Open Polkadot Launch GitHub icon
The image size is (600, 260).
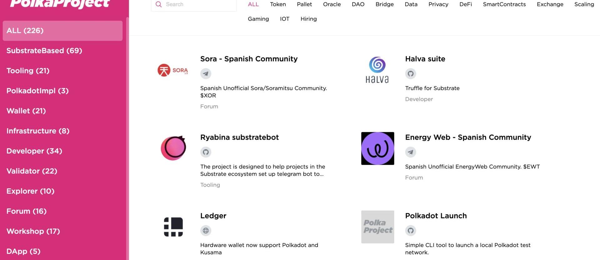[411, 231]
